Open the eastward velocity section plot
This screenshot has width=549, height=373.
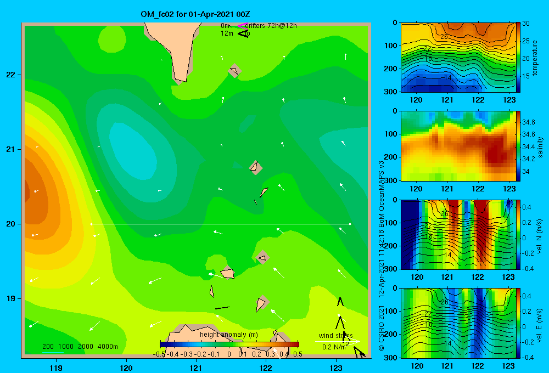458,323
